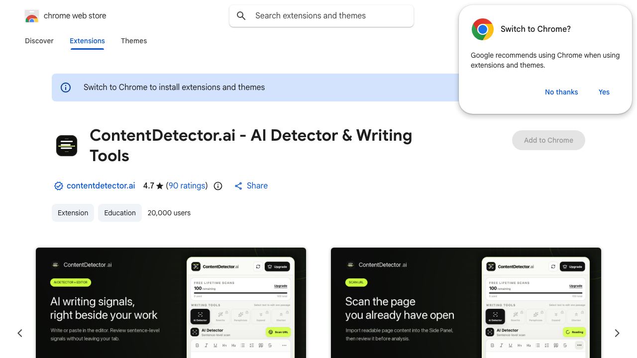The width and height of the screenshot is (637, 358).
Task: Click the ContentDetector.ai extension logo icon
Action: [x=67, y=146]
